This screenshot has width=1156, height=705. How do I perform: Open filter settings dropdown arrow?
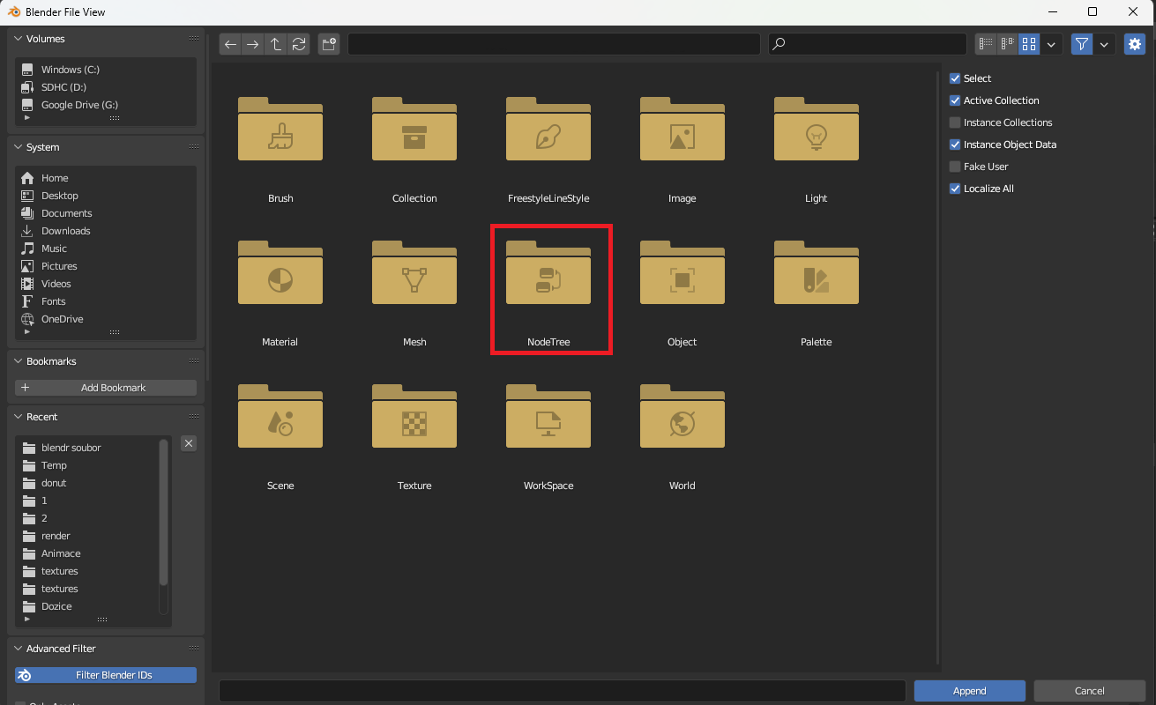point(1104,44)
